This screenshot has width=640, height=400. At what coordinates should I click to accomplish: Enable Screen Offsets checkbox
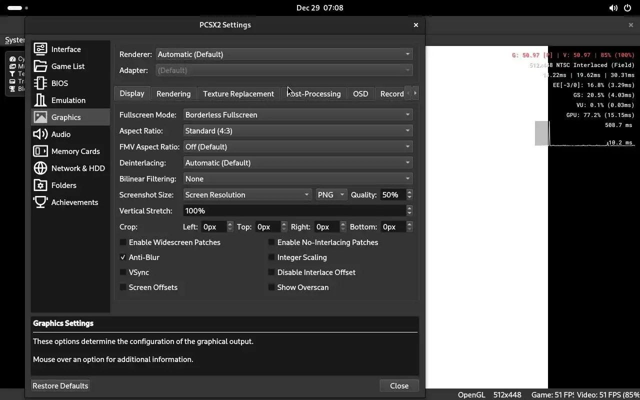(123, 287)
